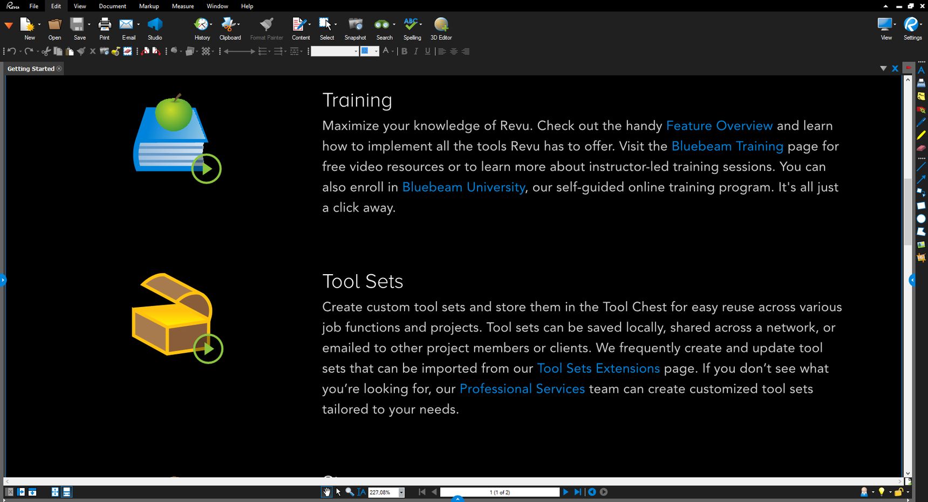Open the Measure menu
Screen dimensions: 928x502
(183, 6)
